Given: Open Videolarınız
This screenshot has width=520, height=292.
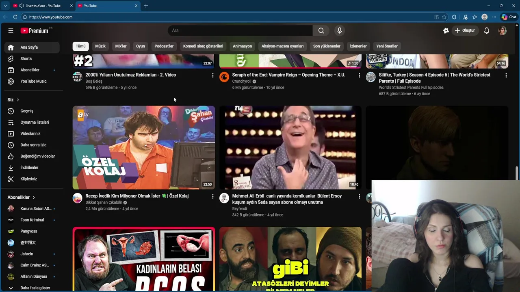Looking at the screenshot, I should click(32, 133).
